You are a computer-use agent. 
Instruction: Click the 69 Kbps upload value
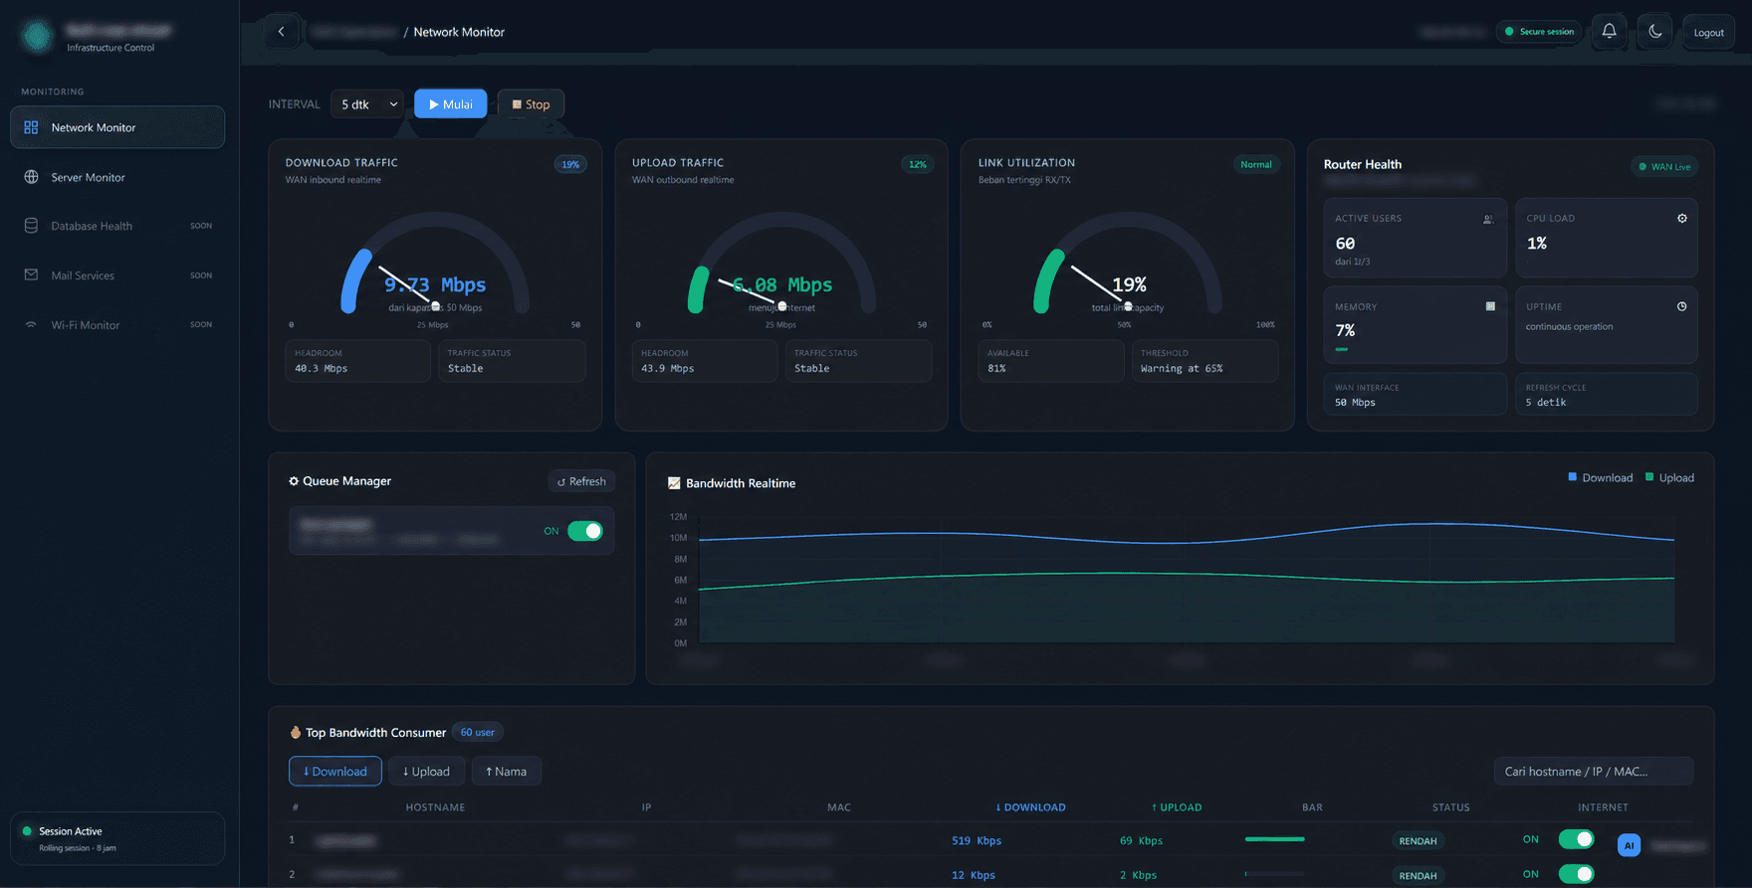click(x=1141, y=841)
